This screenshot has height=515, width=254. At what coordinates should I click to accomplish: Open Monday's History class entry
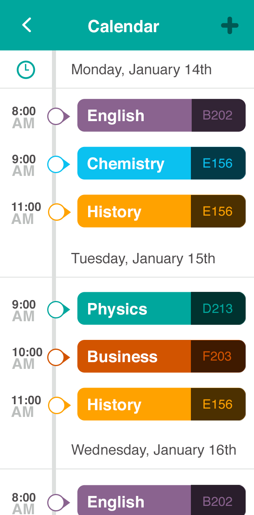134,211
